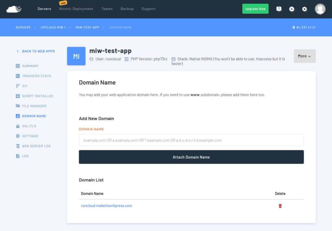Screen dimensions: 332x231
Task: Focus the domain name input field
Action: click(191, 140)
